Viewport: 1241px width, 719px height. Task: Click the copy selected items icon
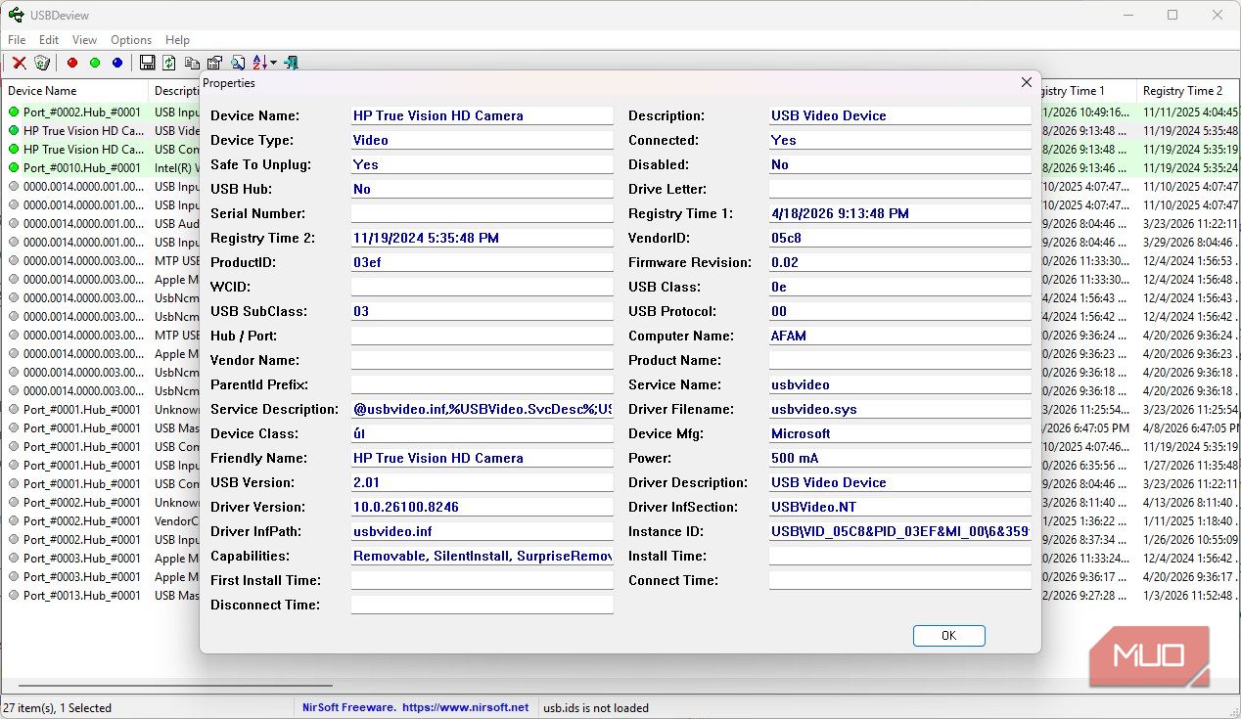pos(192,63)
